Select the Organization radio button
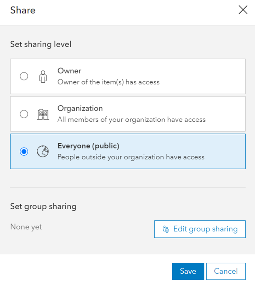 click(24, 114)
